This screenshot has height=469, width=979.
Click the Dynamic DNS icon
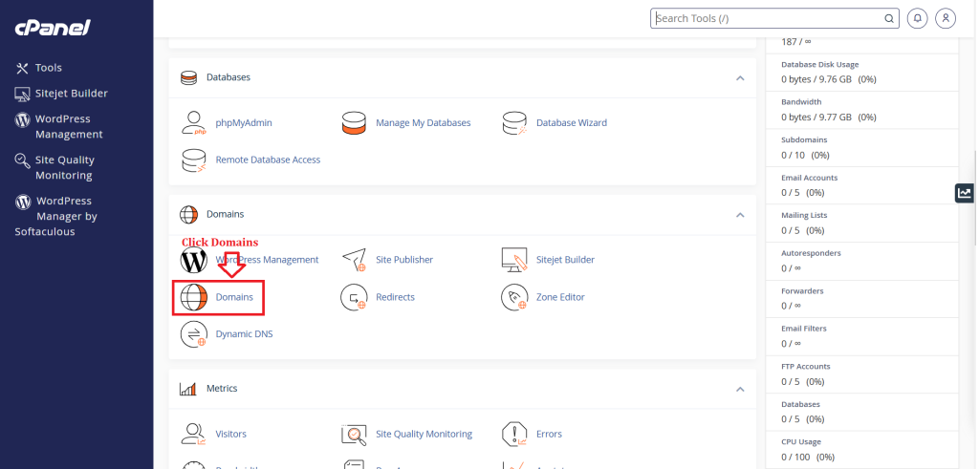click(x=193, y=334)
